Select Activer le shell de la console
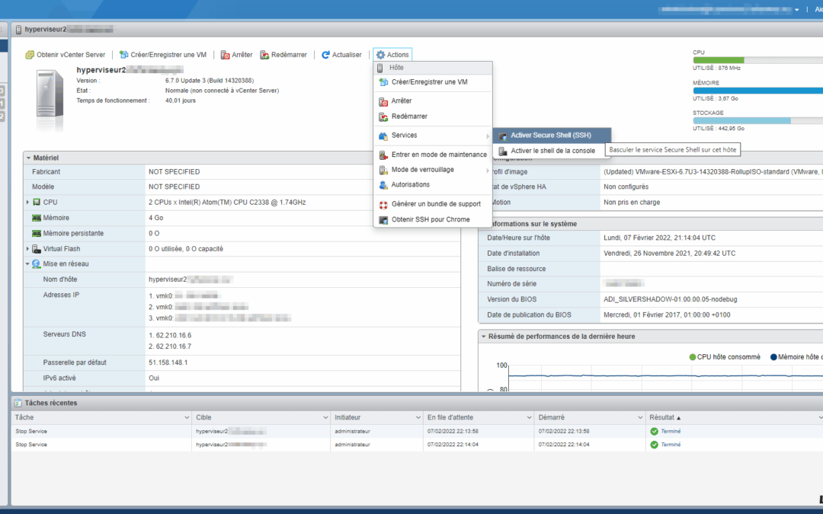The height and width of the screenshot is (514, 823). [x=552, y=151]
